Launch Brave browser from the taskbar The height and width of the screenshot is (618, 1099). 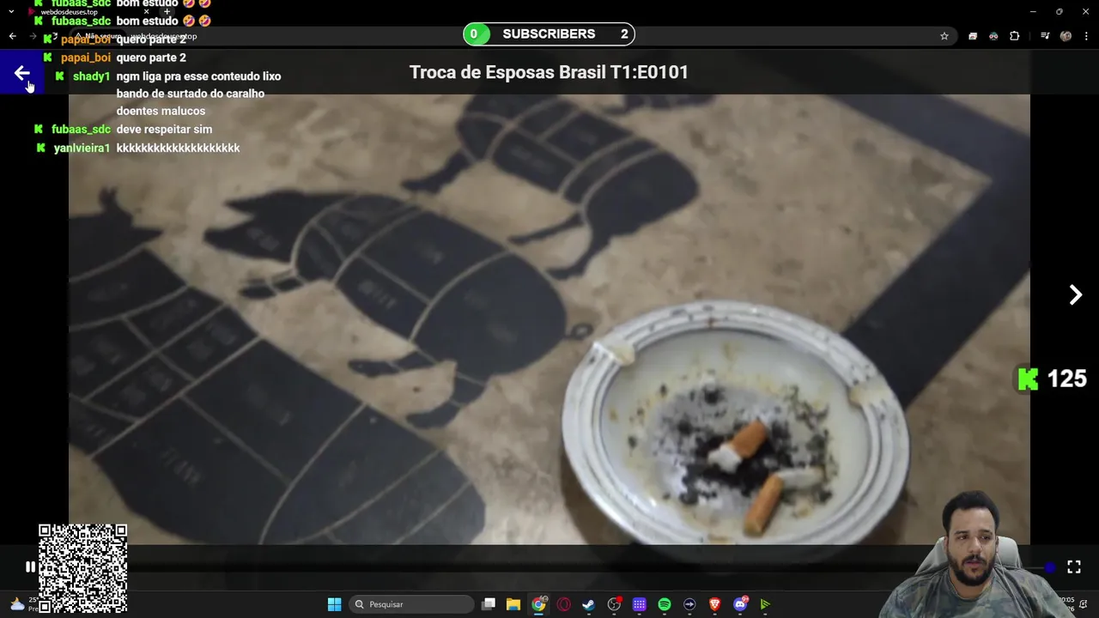tap(715, 604)
